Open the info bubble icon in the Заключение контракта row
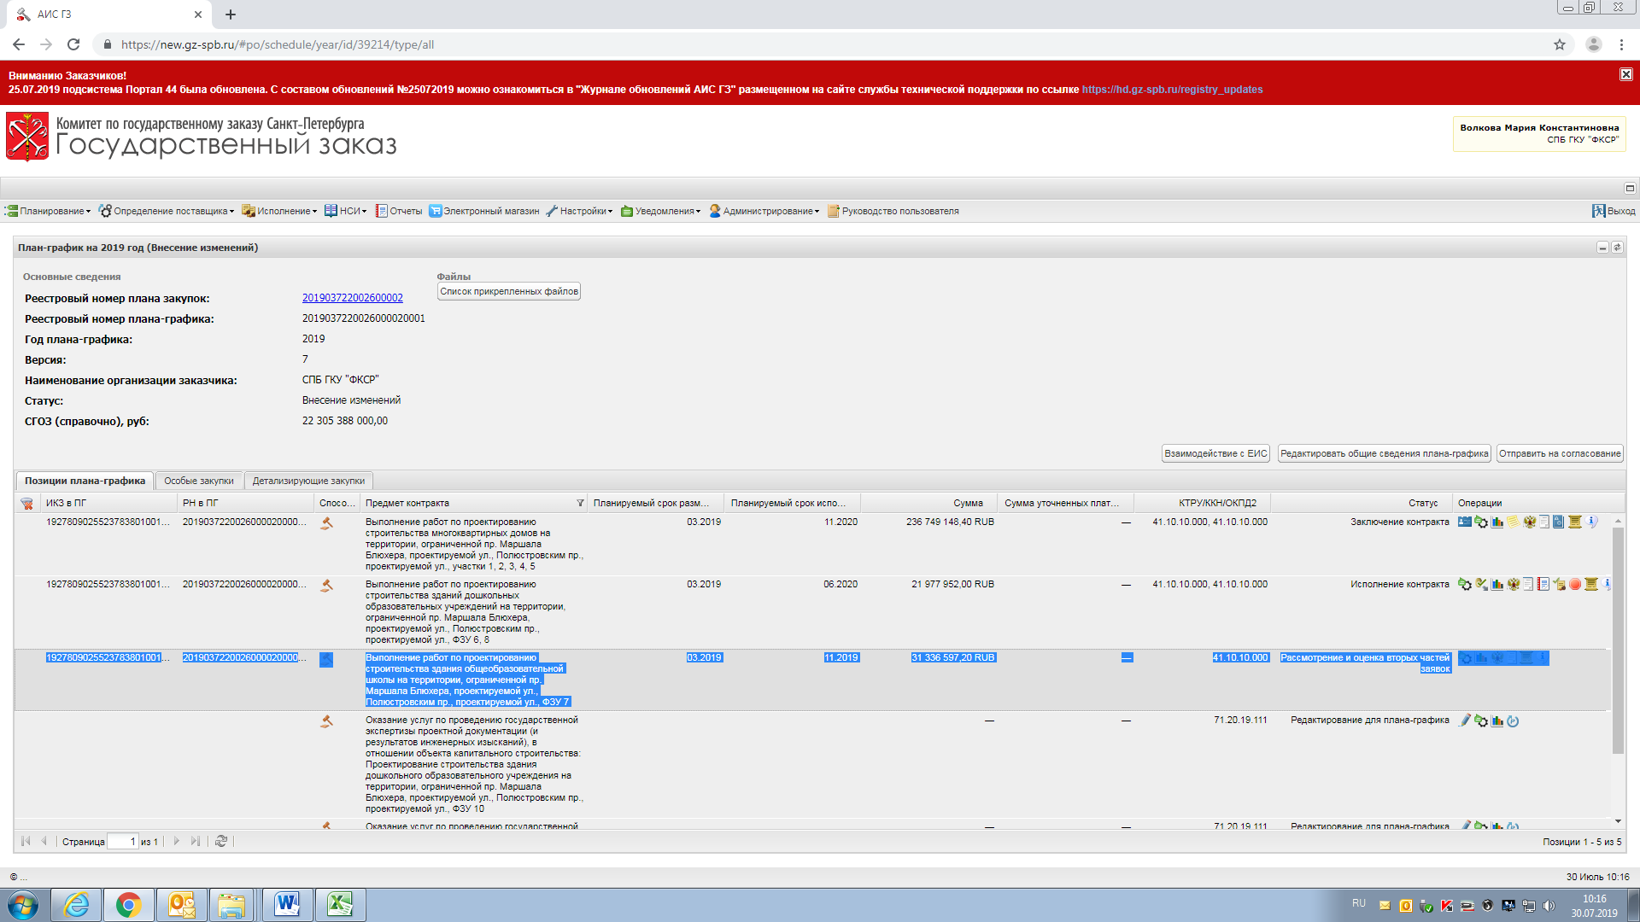 pos(1591,521)
